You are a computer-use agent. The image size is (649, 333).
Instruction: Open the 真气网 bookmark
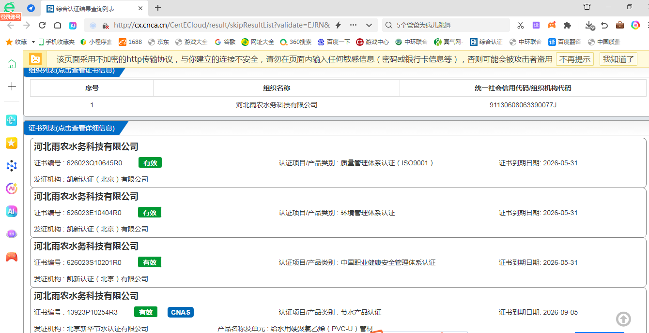[x=448, y=42]
